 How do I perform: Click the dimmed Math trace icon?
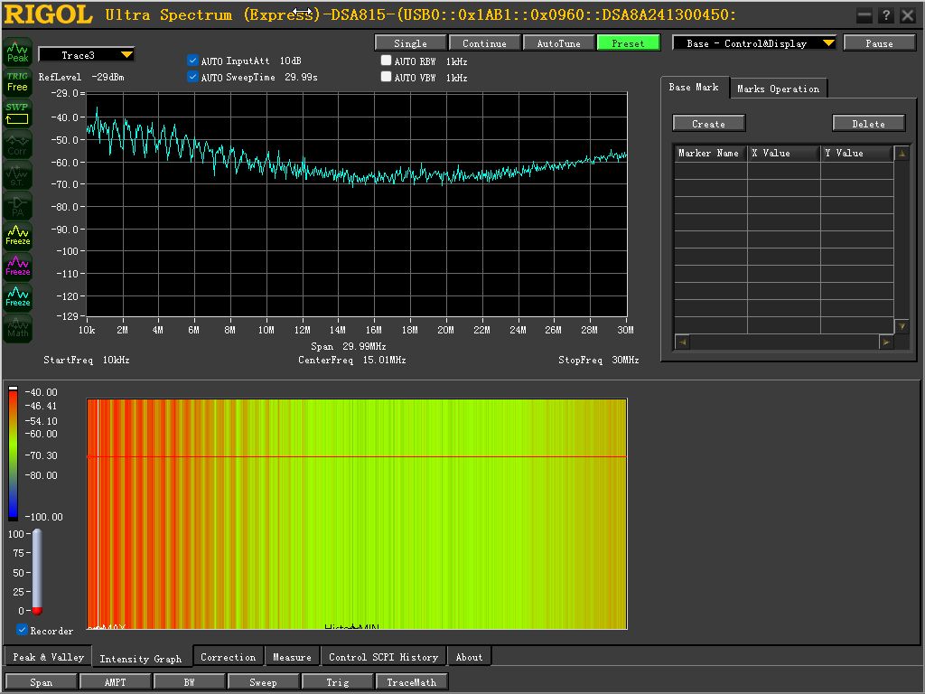click(18, 327)
